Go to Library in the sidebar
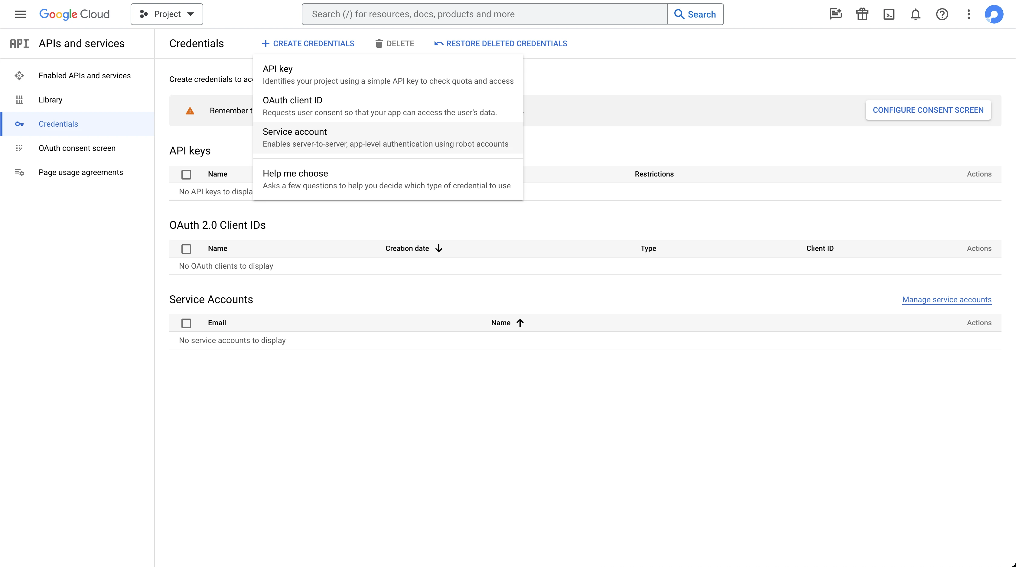Screen dimensions: 1016x567 tap(50, 100)
